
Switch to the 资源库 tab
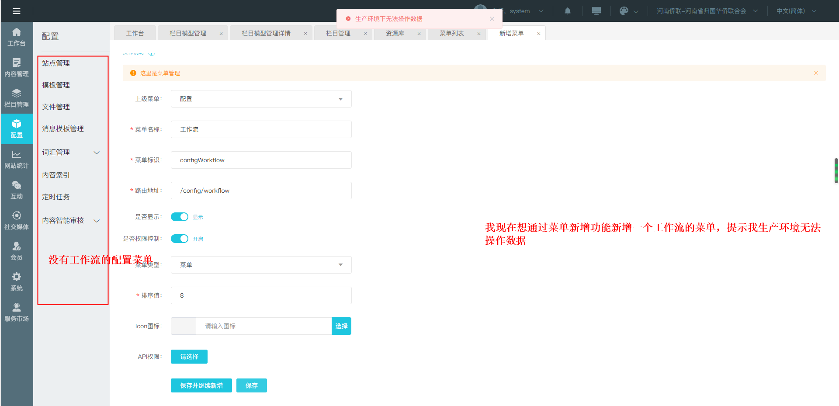pyautogui.click(x=395, y=33)
